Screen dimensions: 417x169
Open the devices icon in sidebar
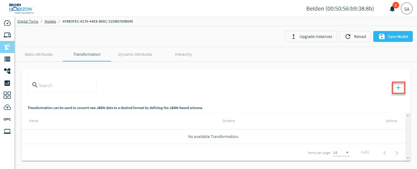tap(7, 35)
